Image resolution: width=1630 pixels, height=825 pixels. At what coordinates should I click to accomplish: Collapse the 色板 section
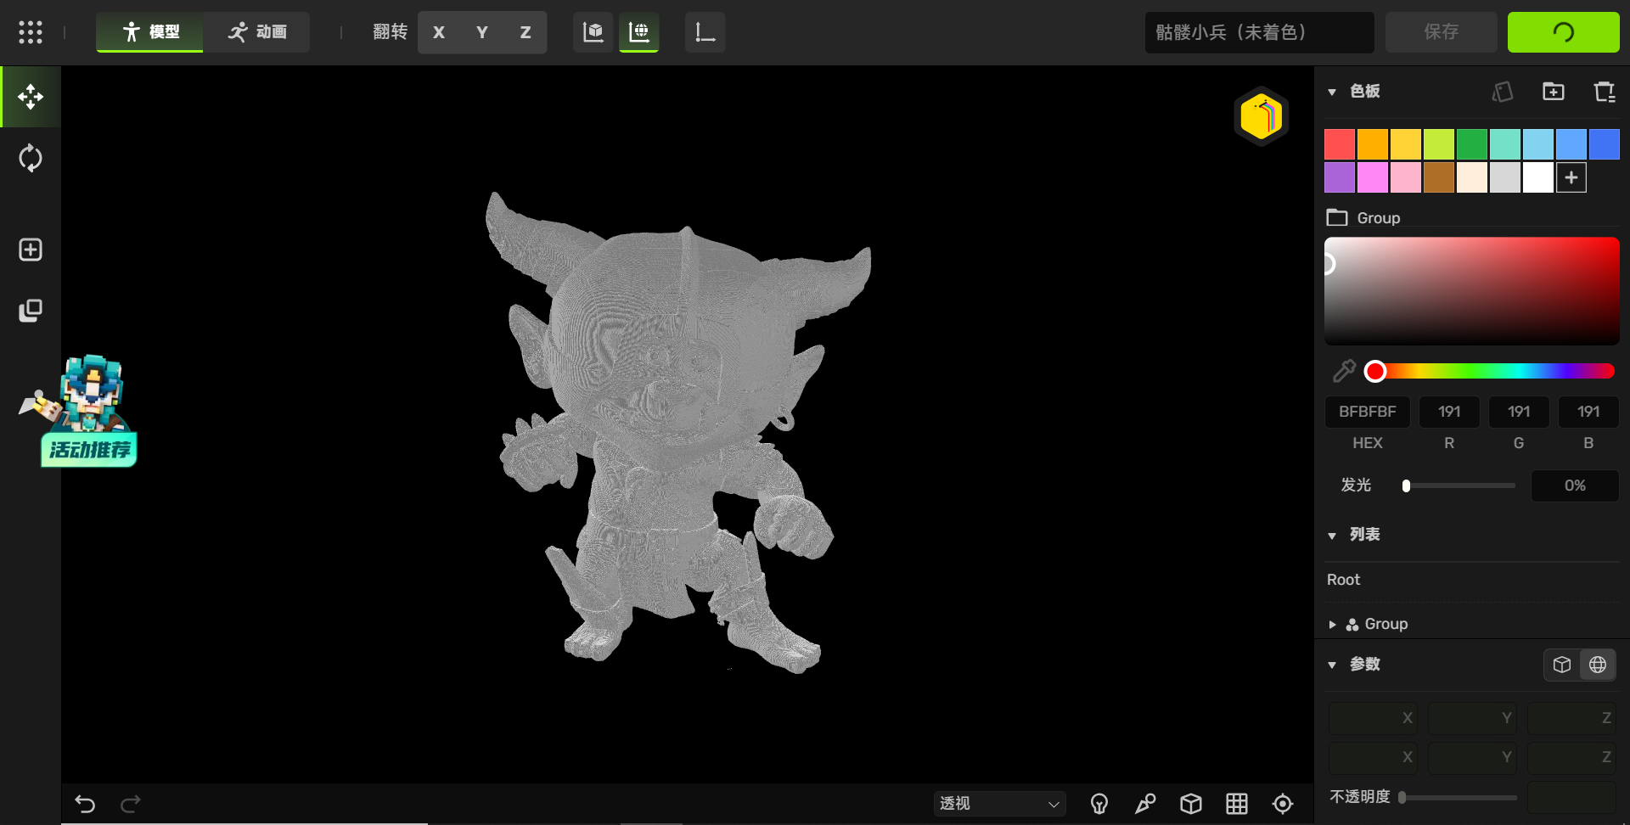click(1332, 92)
